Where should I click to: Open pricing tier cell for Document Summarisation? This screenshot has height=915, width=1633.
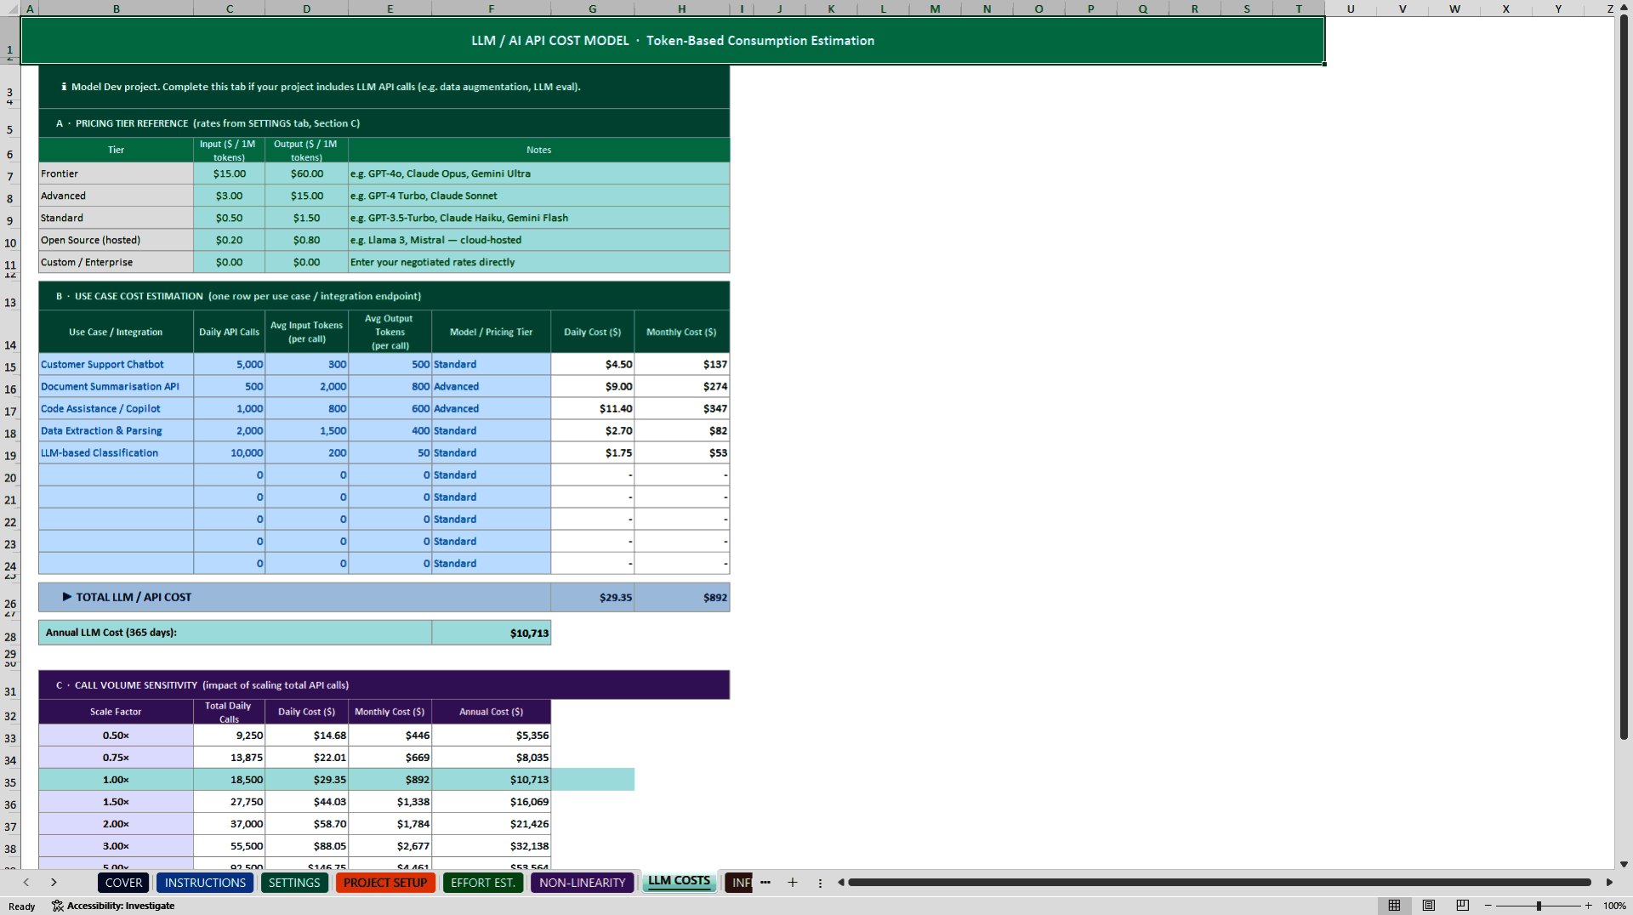[x=491, y=386]
